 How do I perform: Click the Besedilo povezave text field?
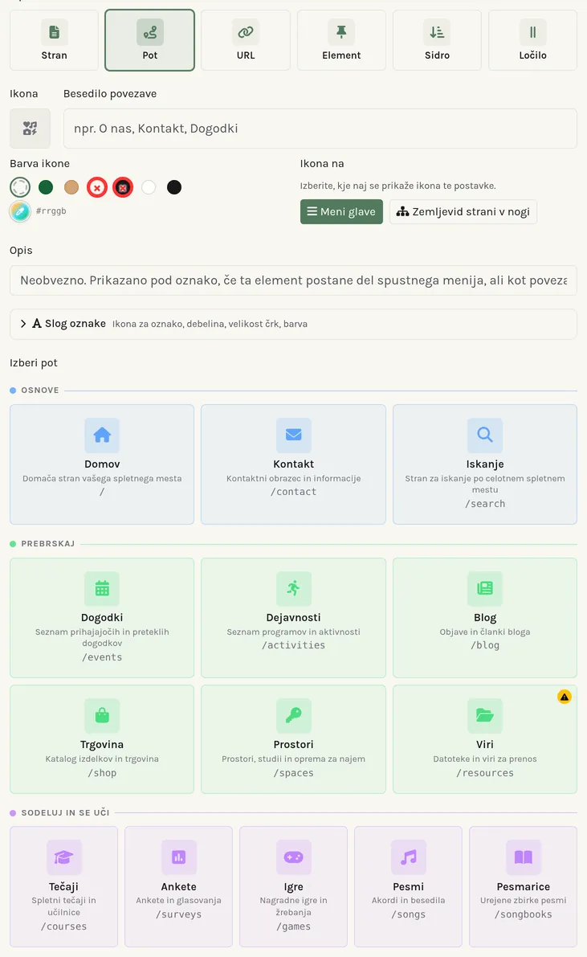point(320,129)
